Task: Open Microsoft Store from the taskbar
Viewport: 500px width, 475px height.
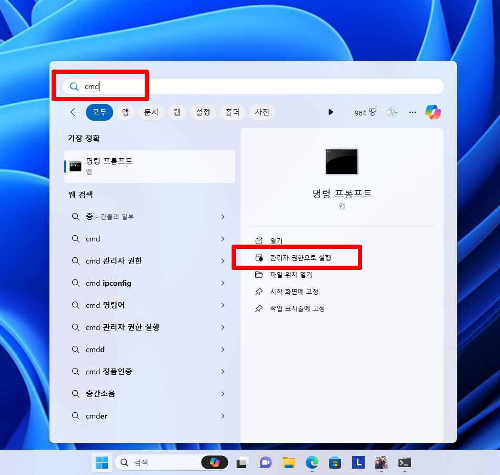Action: coord(335,462)
